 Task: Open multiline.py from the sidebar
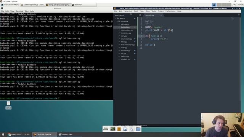(x=125, y=51)
